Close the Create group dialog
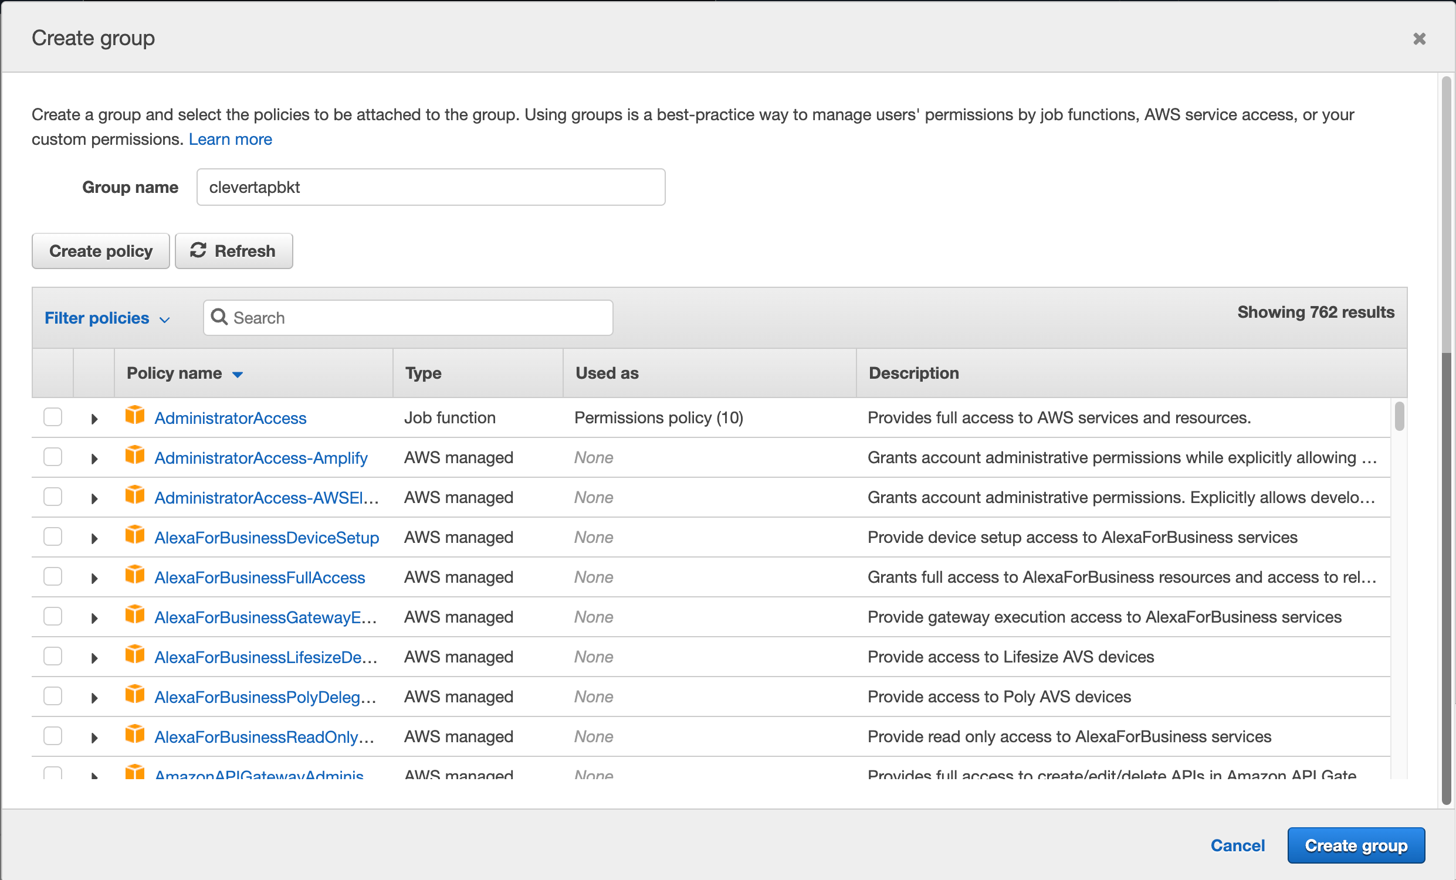 1419,39
